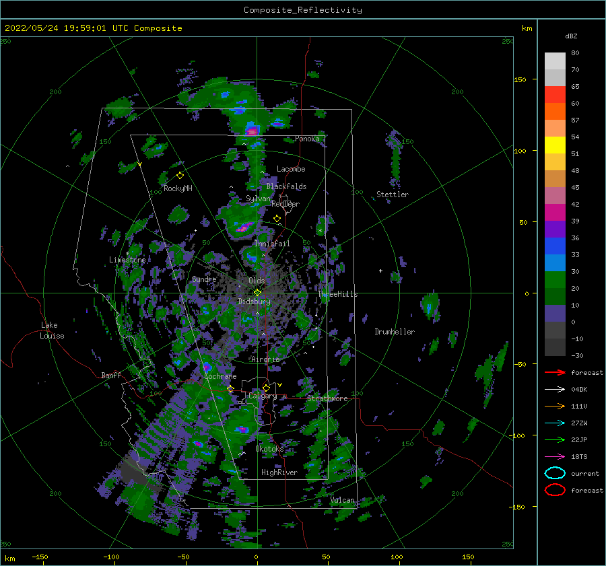The width and height of the screenshot is (606, 566).
Task: Click the Cochrane label on map
Action: pos(220,376)
